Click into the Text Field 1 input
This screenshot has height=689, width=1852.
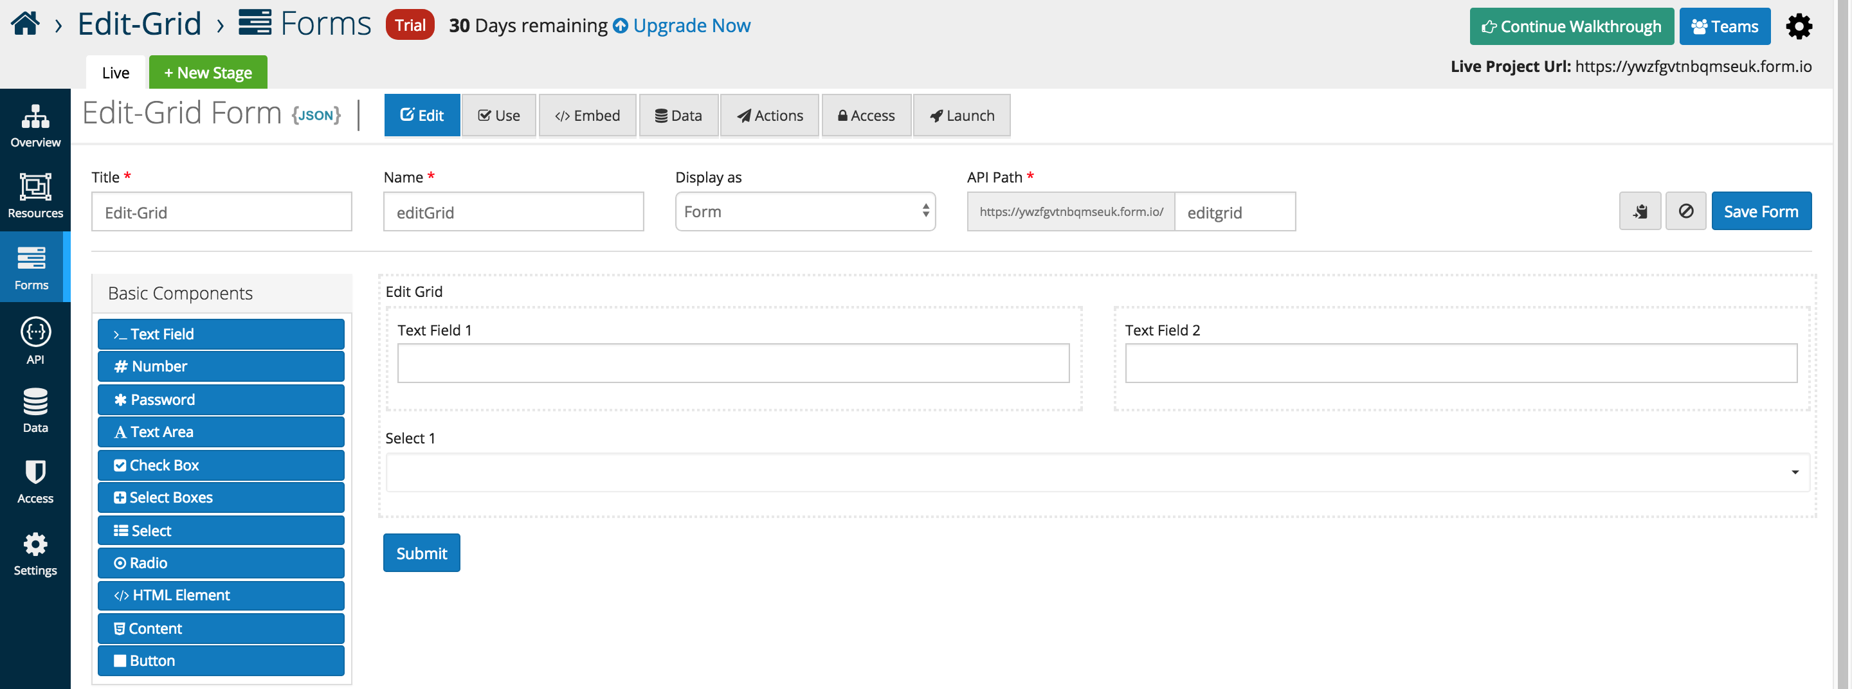point(732,363)
